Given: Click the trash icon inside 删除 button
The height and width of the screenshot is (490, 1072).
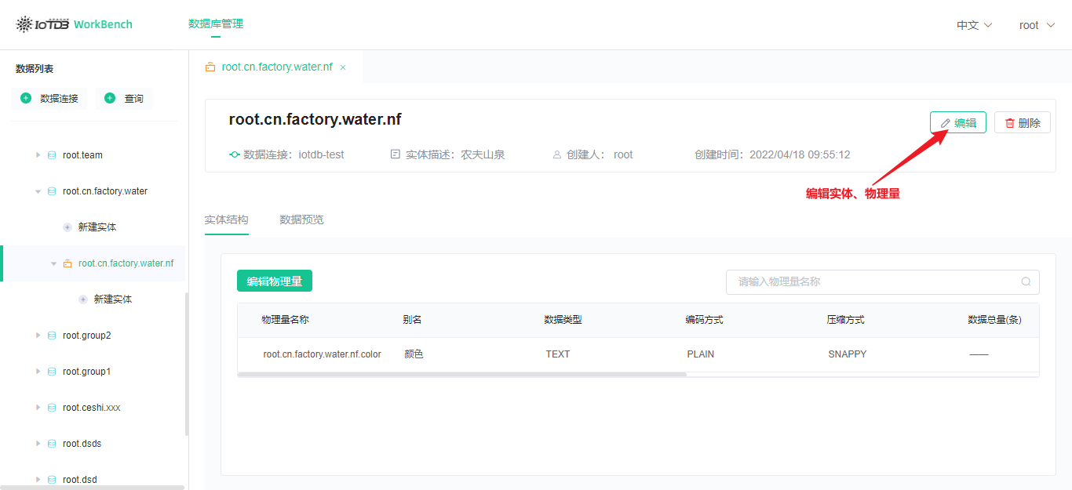Looking at the screenshot, I should [x=1011, y=122].
